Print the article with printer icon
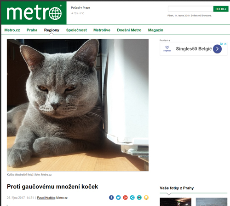The width and height of the screenshot is (230, 206). click(x=139, y=197)
